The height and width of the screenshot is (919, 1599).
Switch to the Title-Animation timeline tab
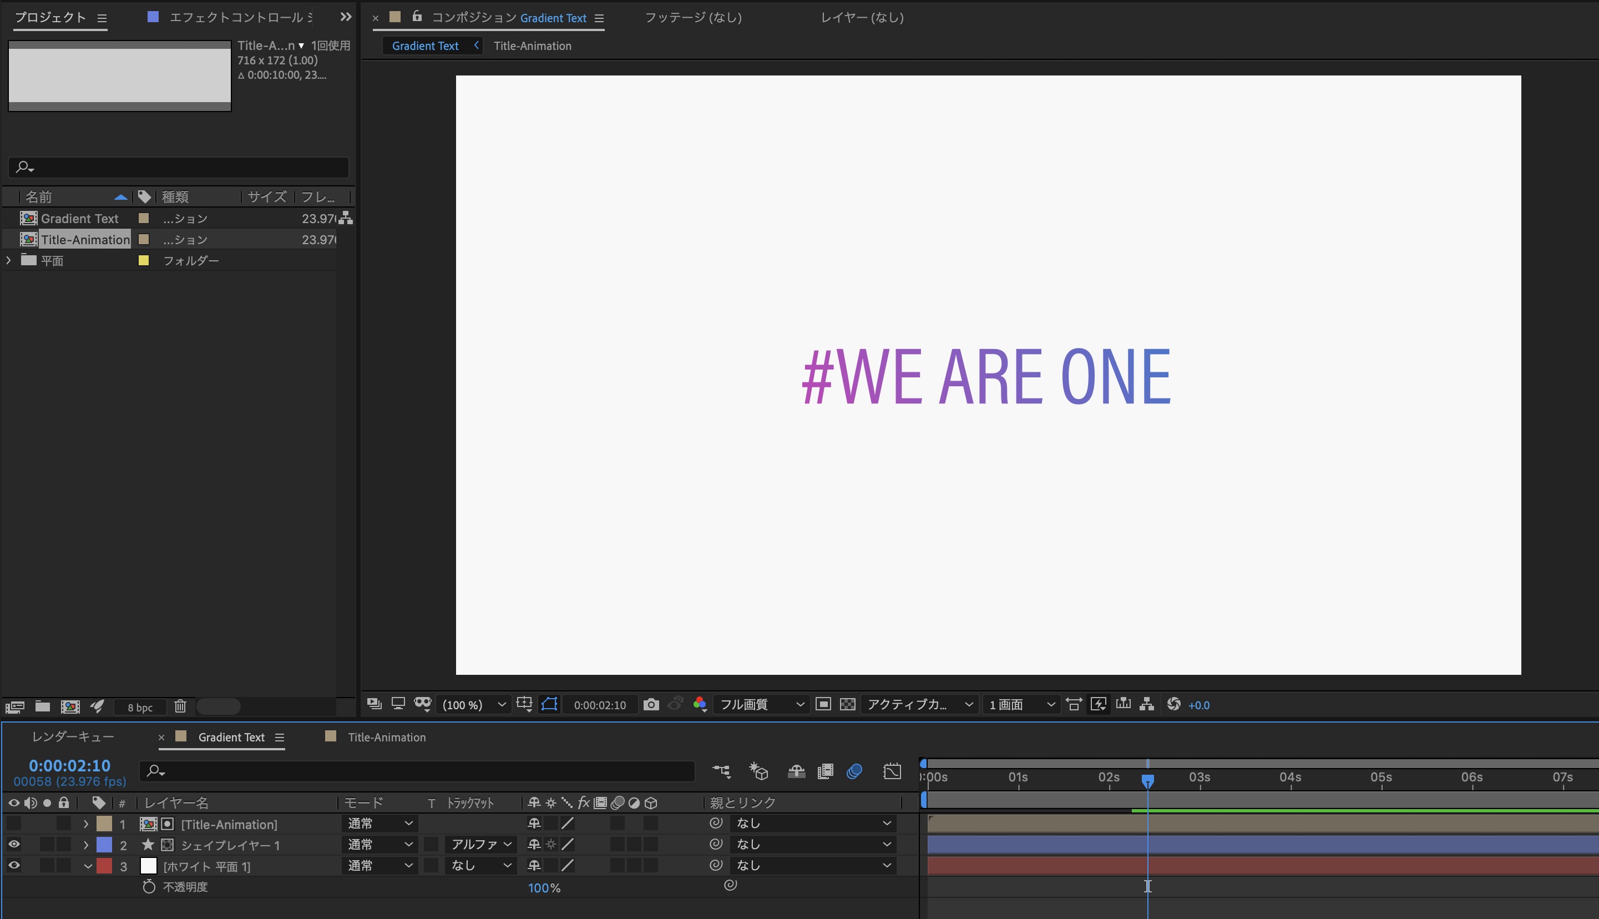[x=386, y=737]
